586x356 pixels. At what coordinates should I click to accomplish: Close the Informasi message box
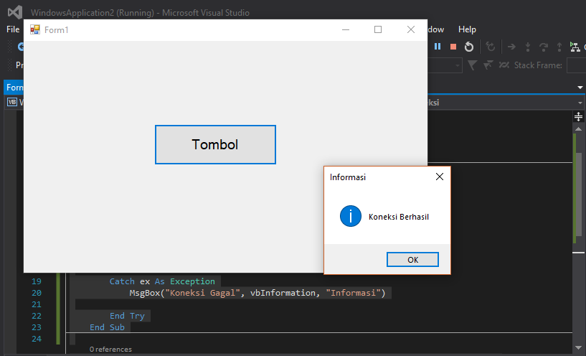pos(440,177)
